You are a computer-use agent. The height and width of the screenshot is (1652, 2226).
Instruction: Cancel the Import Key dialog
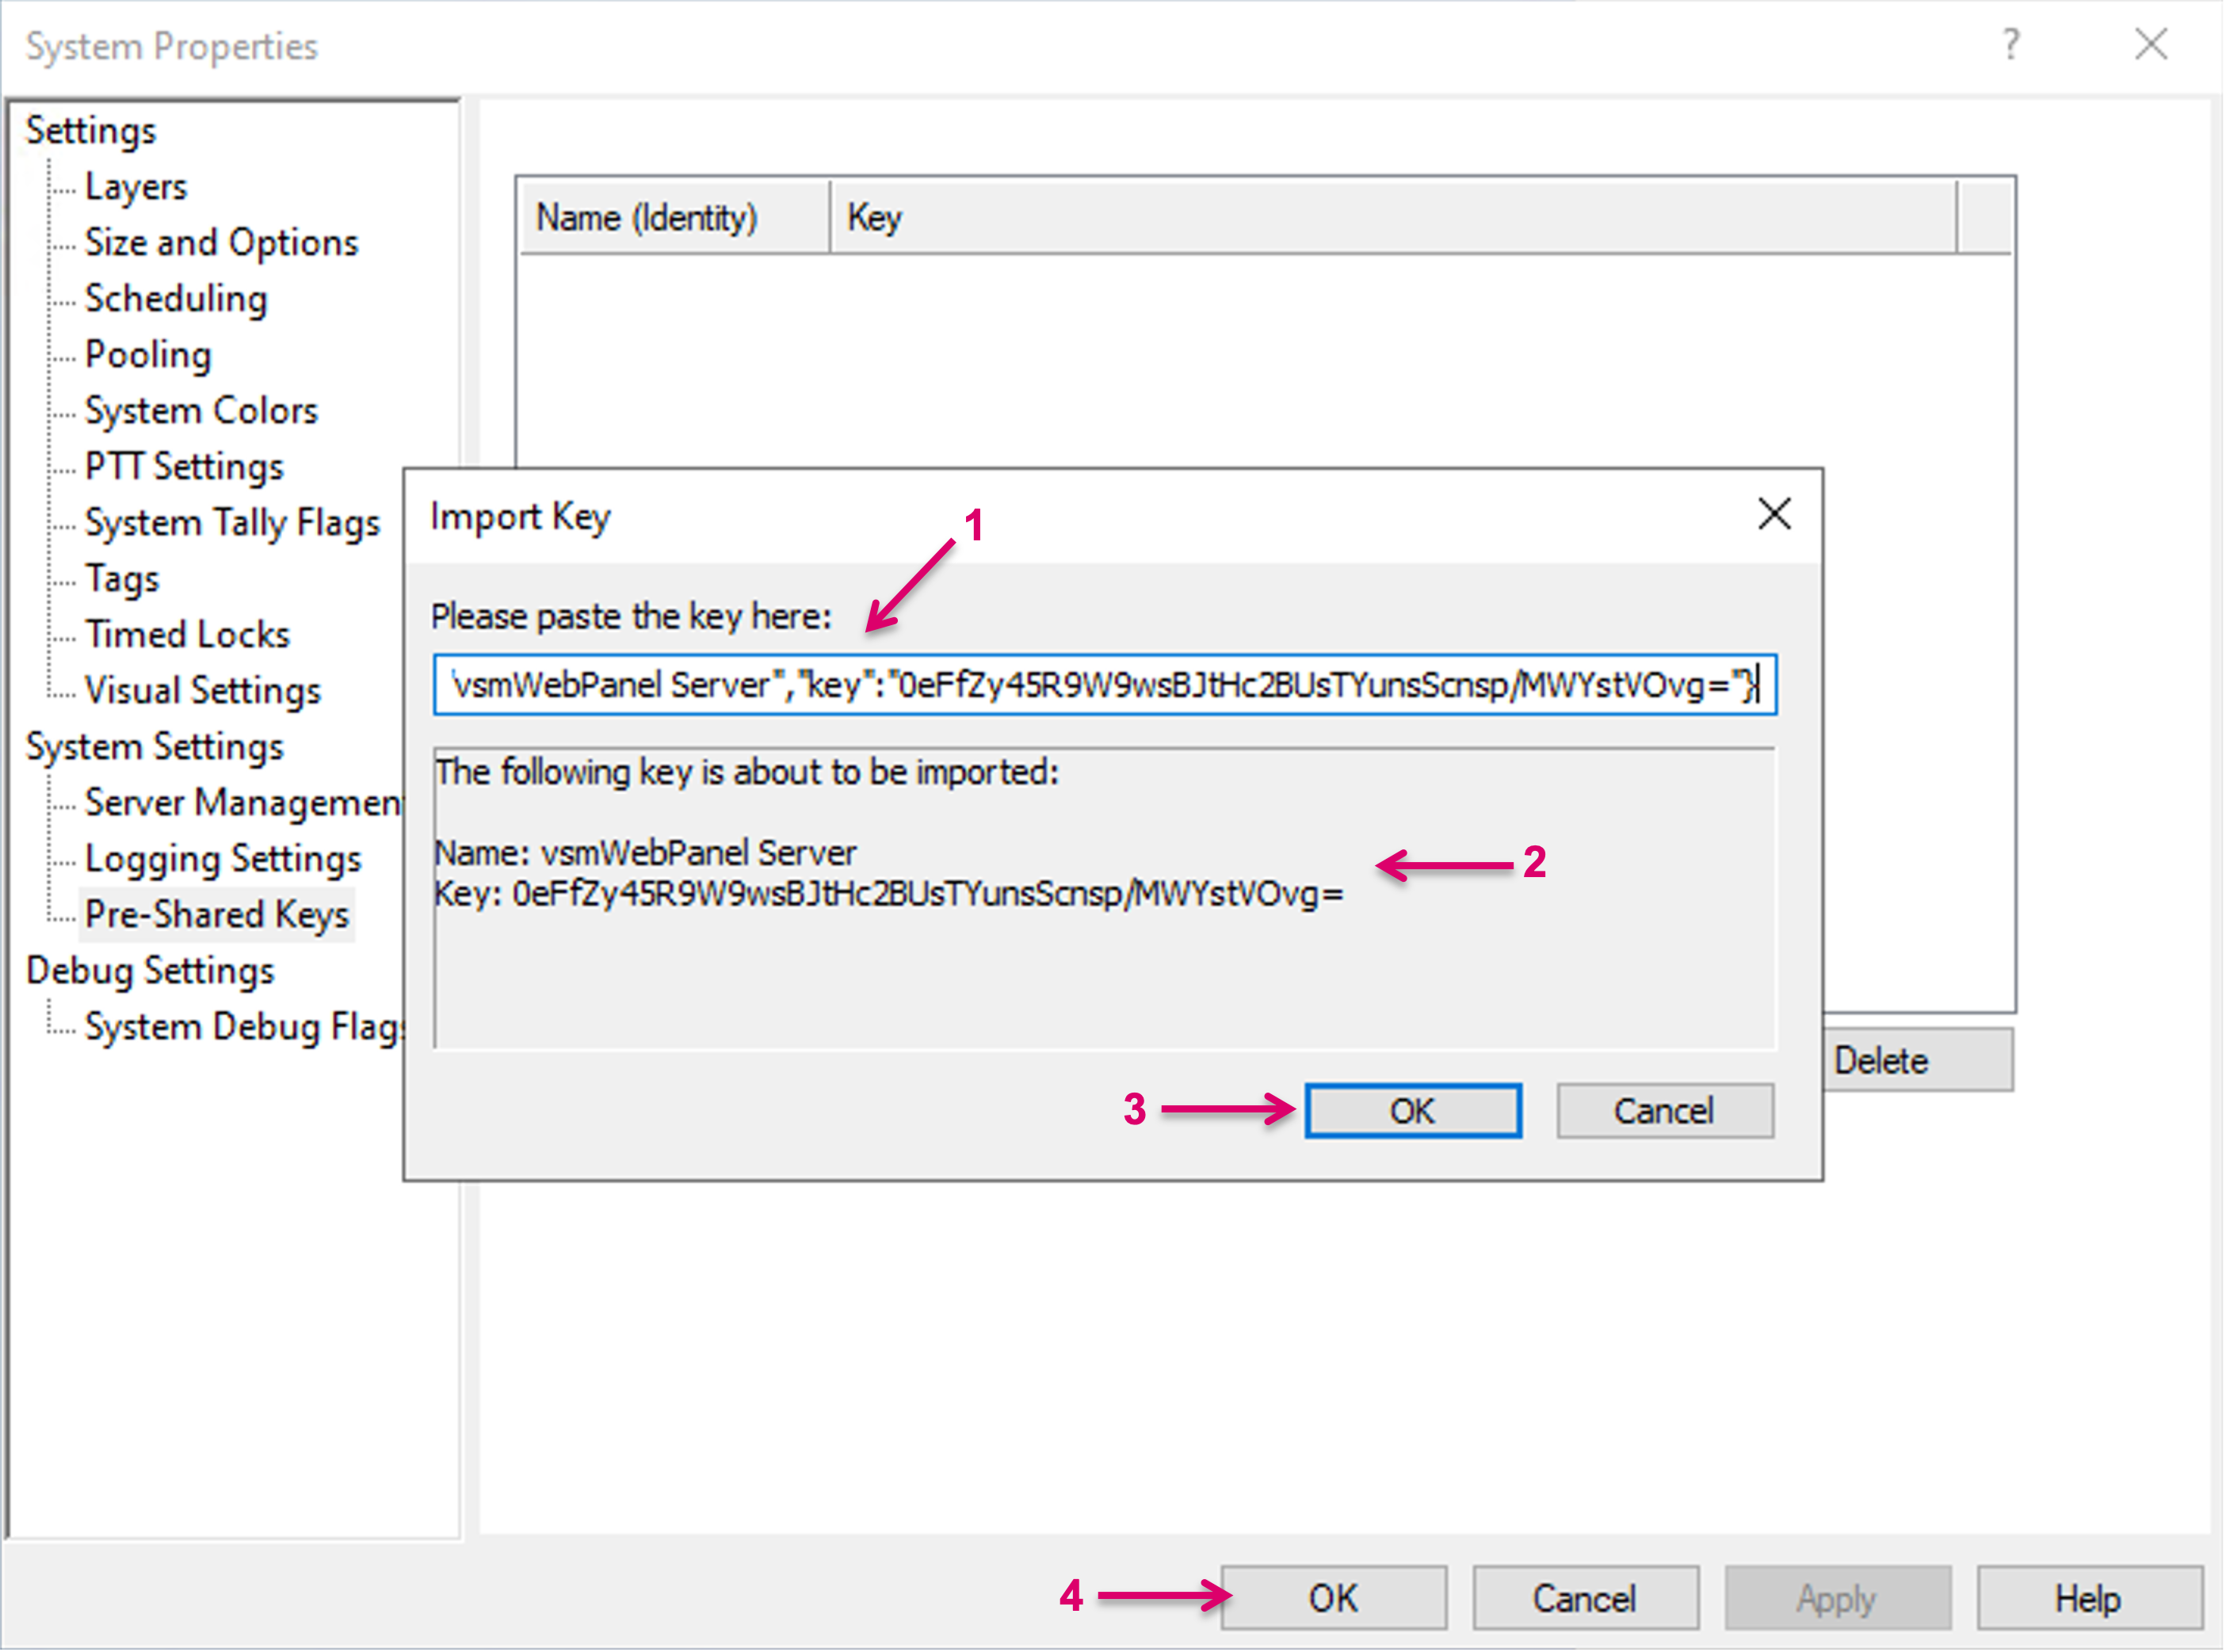point(1664,1110)
